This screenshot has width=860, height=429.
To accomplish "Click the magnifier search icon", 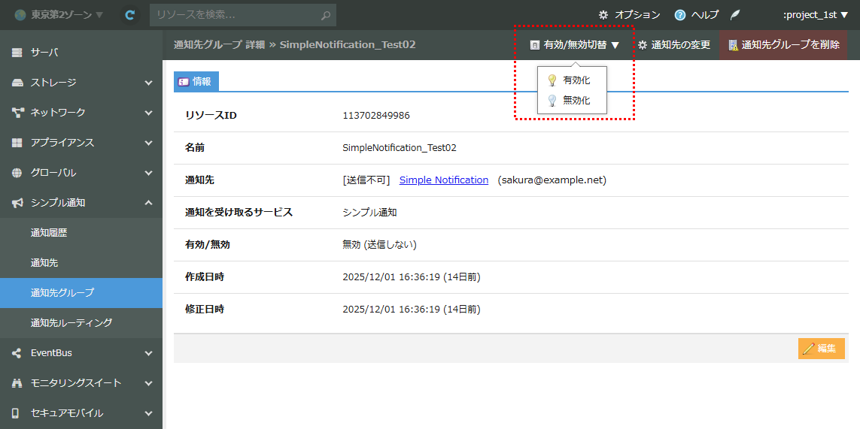I will pos(325,15).
